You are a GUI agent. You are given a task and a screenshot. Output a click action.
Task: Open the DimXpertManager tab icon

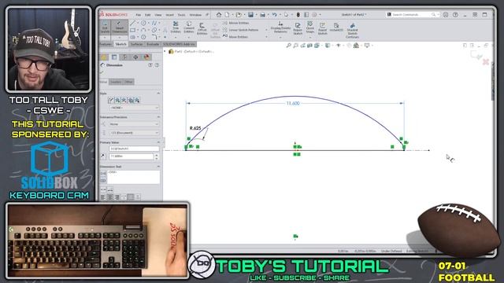[x=135, y=57]
